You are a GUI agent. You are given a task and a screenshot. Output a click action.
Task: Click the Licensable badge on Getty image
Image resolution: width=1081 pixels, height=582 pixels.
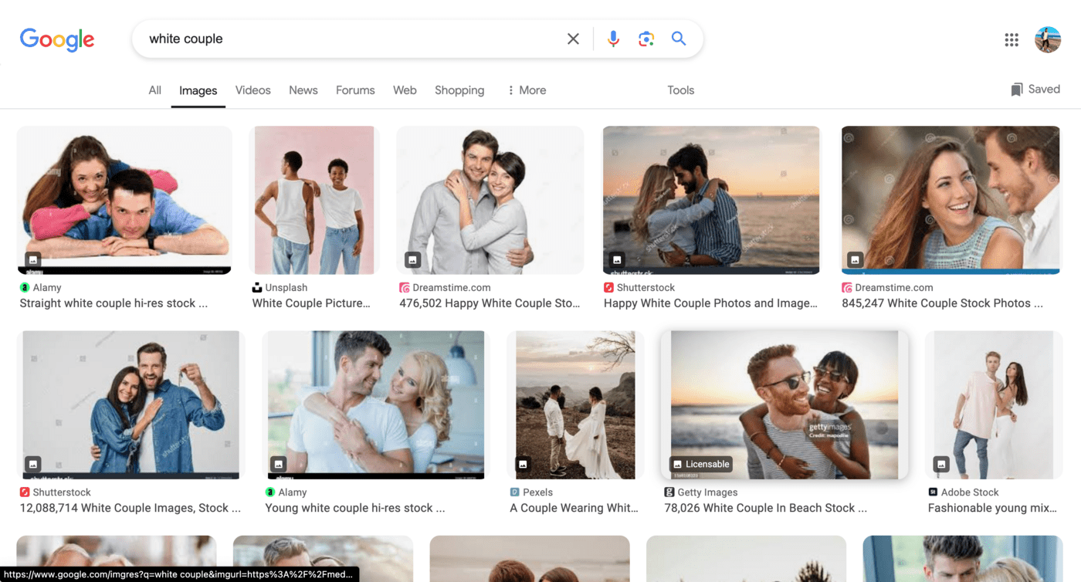[x=700, y=464]
